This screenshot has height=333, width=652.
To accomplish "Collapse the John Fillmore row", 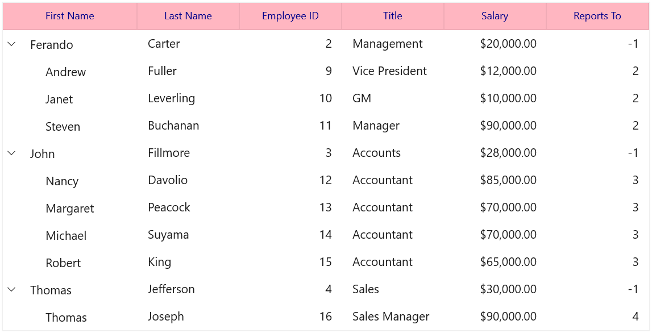I will click(11, 153).
